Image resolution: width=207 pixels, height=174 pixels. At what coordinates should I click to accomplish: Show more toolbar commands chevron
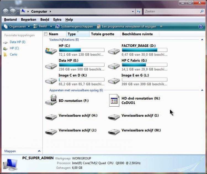click(161, 27)
